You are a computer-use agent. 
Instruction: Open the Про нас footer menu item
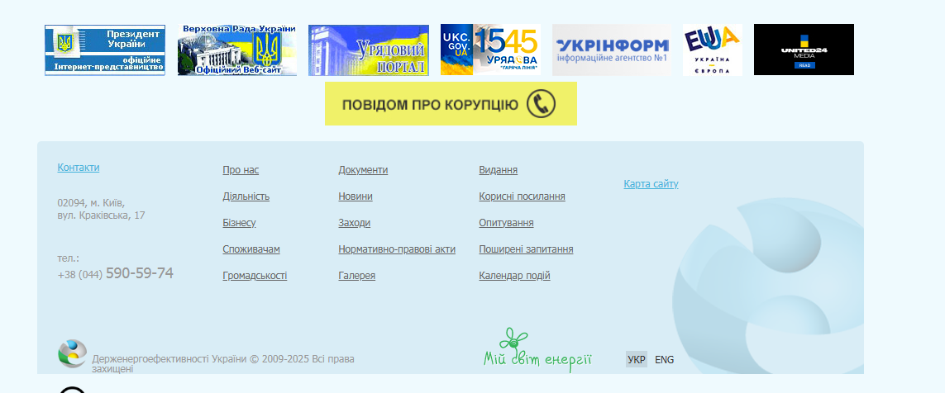point(241,170)
